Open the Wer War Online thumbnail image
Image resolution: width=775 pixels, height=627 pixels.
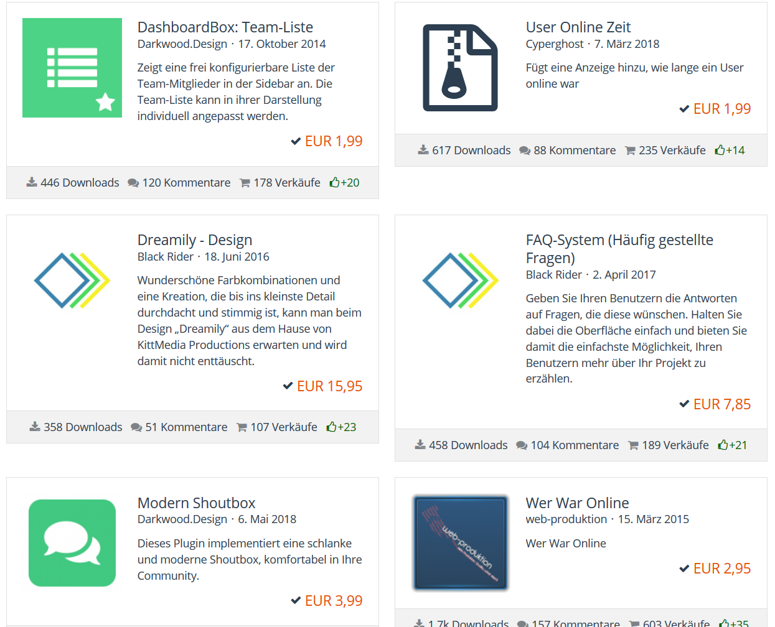click(461, 542)
